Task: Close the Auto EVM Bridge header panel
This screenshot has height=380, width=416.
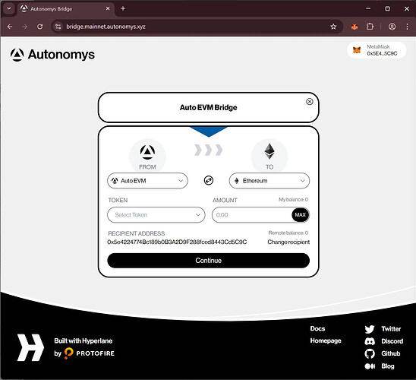Action: [310, 102]
